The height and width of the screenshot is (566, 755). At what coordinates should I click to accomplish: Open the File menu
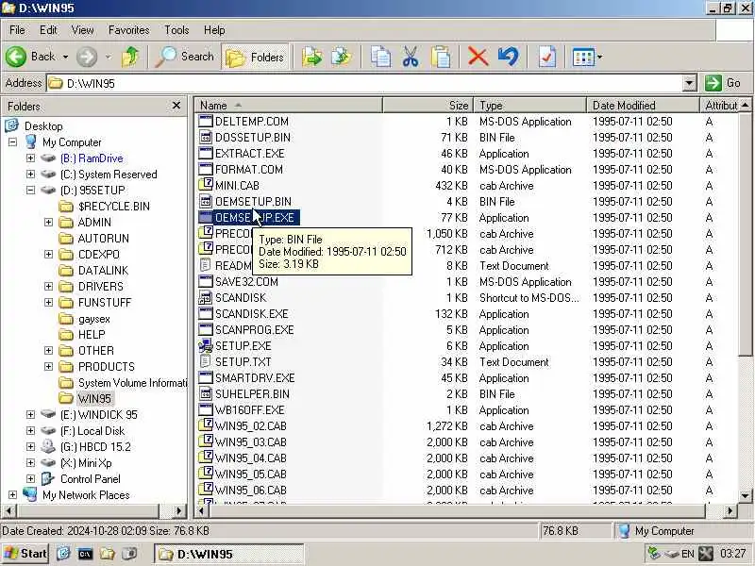17,30
